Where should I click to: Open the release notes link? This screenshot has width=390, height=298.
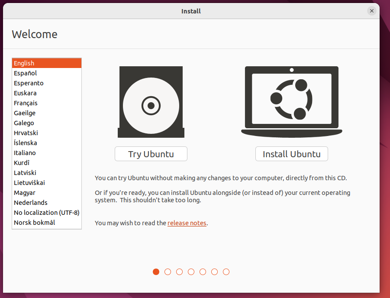(187, 223)
